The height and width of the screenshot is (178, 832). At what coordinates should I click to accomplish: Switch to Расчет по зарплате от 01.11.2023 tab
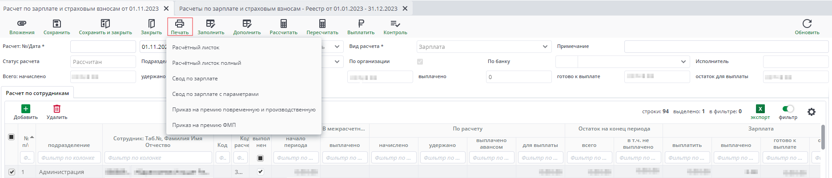coord(81,8)
